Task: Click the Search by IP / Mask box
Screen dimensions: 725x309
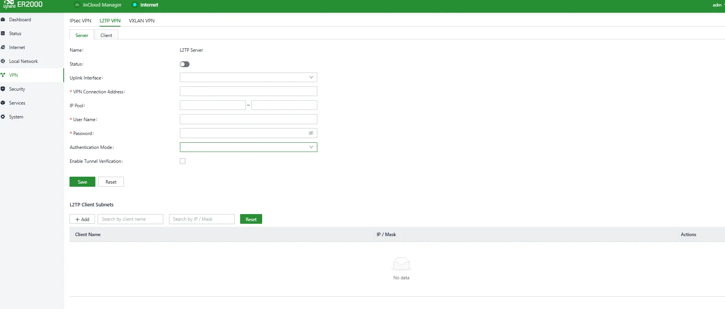Action: 202,219
